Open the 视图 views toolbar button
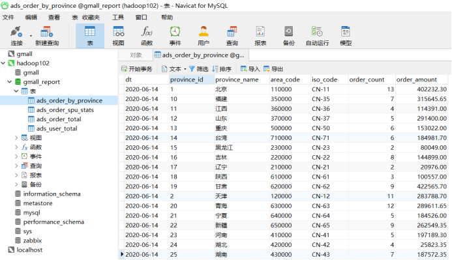 (118, 36)
